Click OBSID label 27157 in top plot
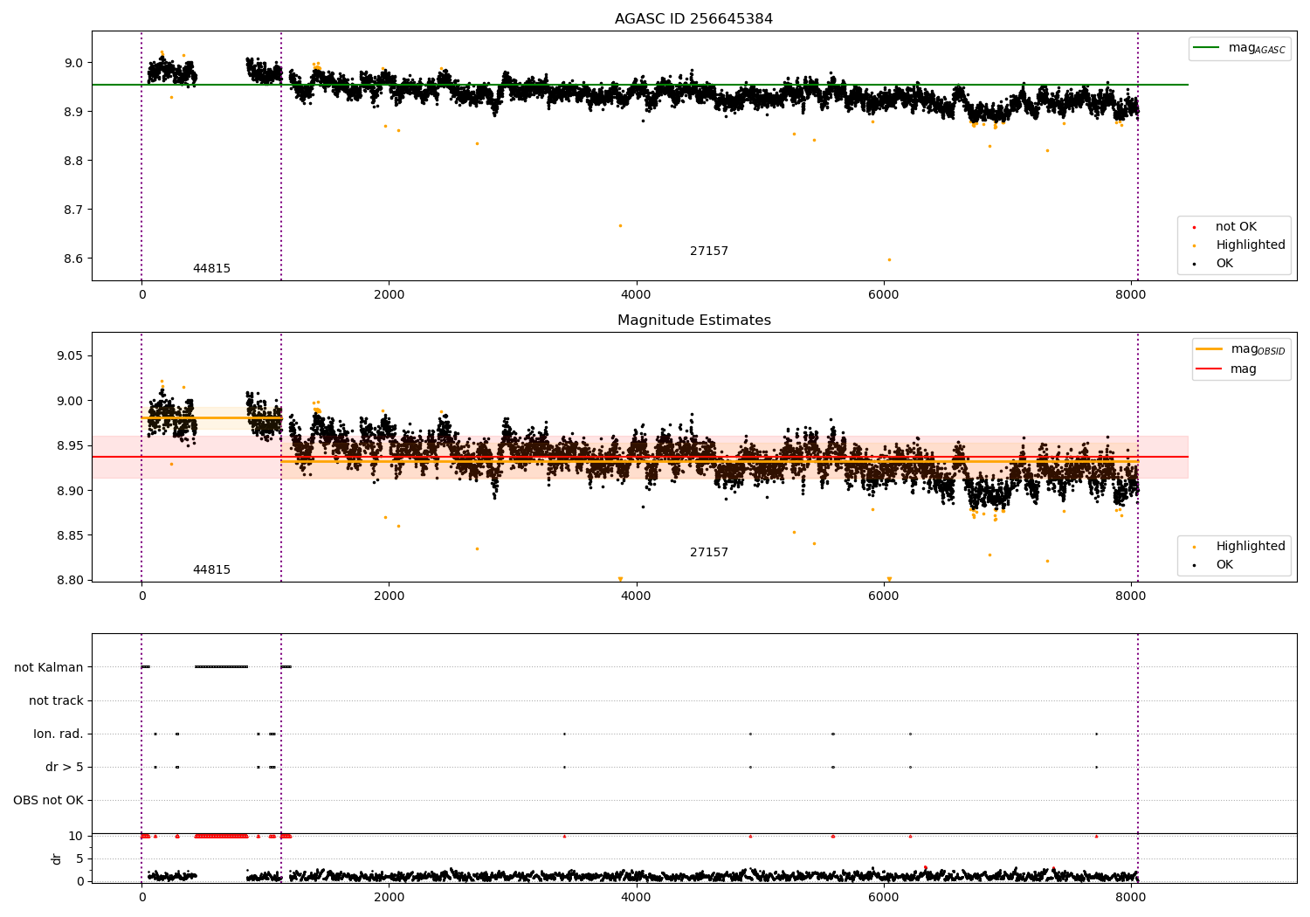Screen dimensions: 1310x917 [709, 252]
